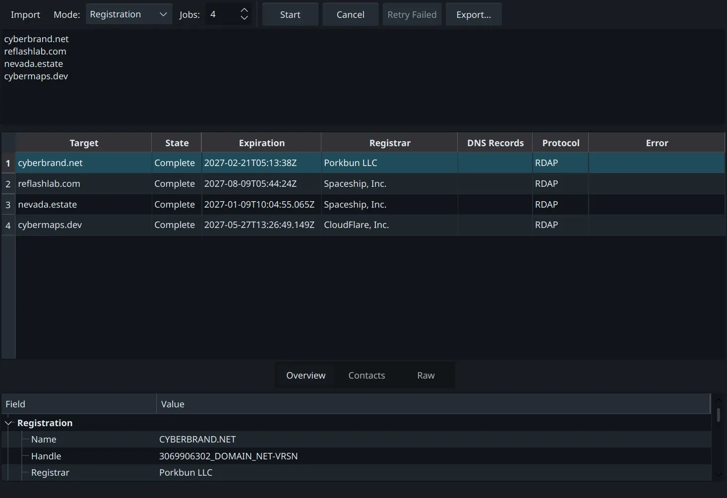Click the Field column header
727x498 pixels.
79,404
